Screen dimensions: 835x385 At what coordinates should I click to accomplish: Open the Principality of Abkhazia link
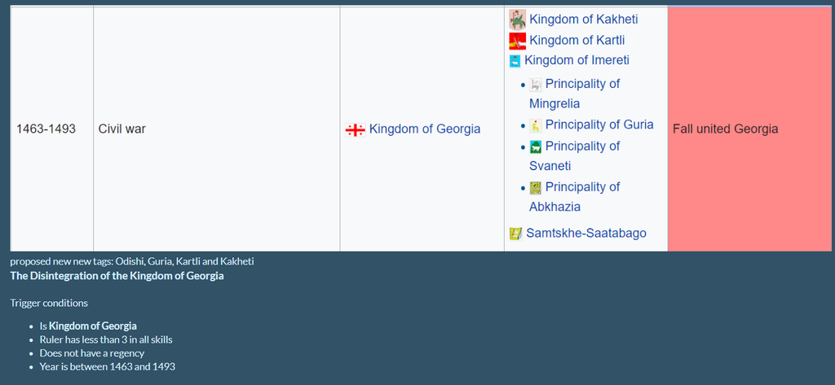[x=575, y=196]
